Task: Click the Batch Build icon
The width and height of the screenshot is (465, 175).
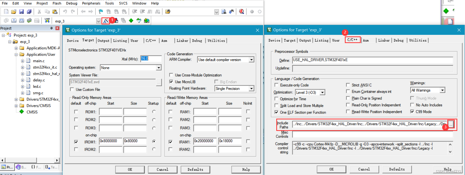Action: [x=29, y=20]
